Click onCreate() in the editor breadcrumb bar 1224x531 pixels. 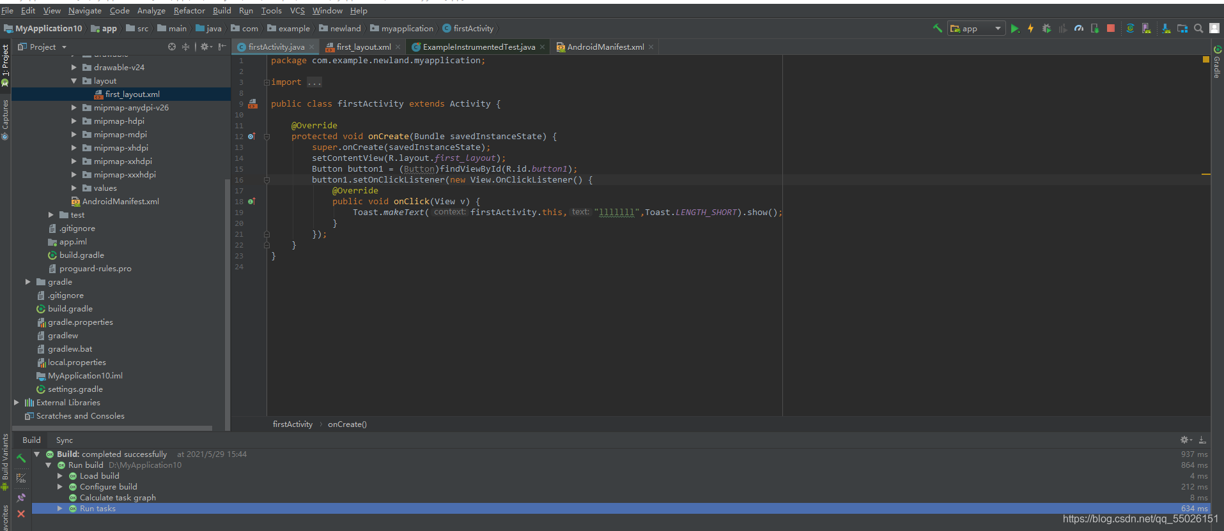(347, 424)
